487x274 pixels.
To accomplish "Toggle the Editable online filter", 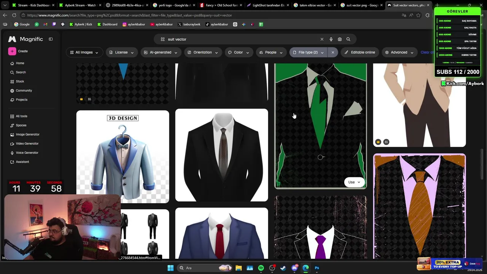I will [360, 53].
